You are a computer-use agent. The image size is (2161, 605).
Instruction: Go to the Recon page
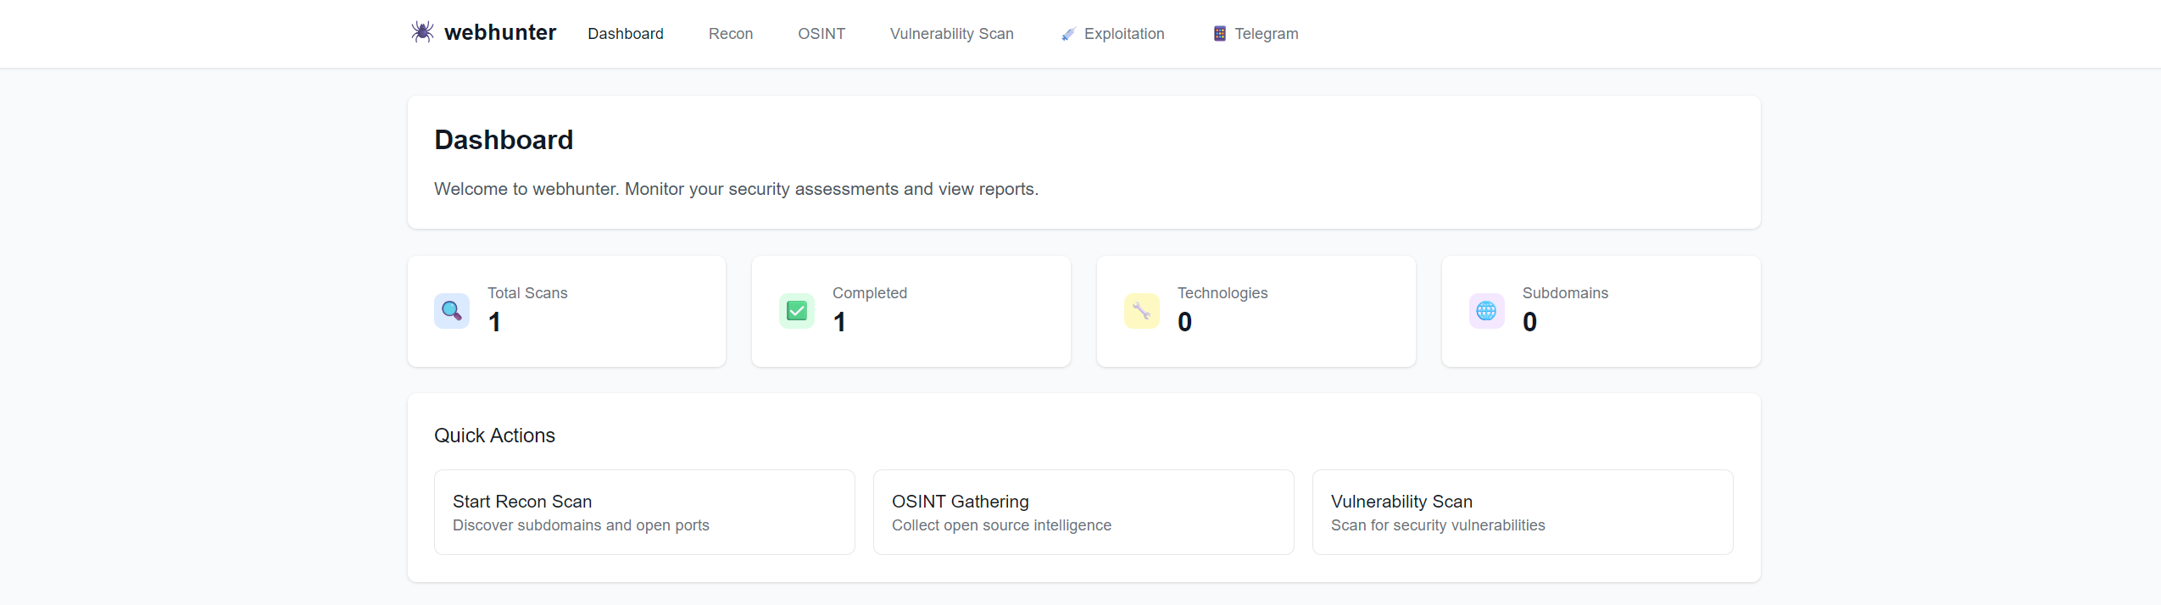click(731, 34)
